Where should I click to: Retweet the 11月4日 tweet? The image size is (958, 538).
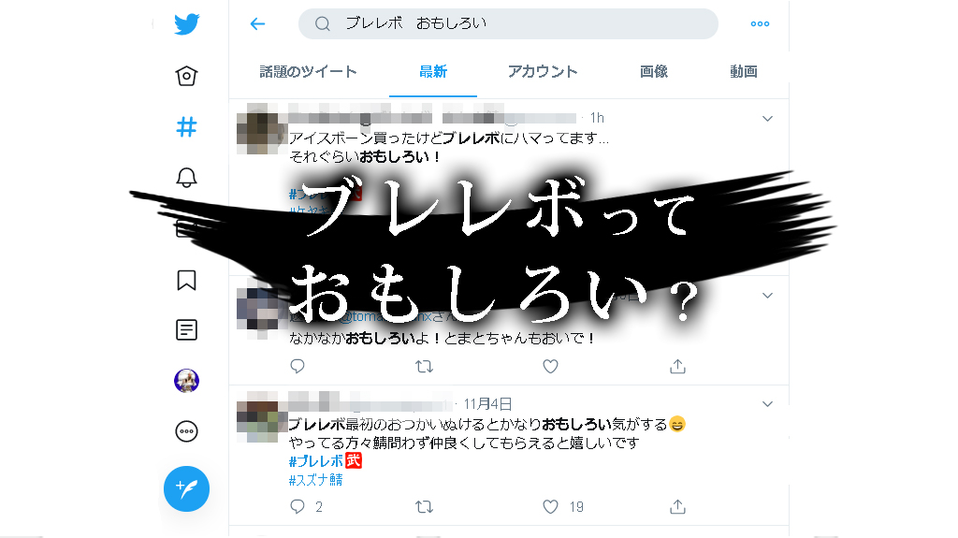coord(424,507)
